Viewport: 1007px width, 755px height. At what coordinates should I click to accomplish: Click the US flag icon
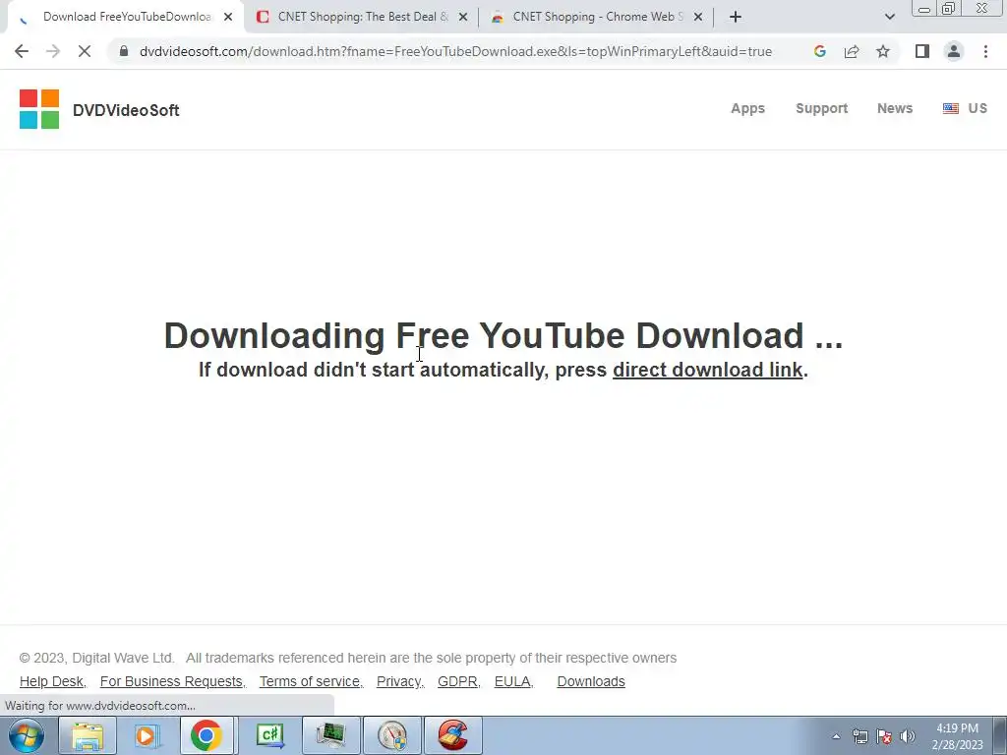pyautogui.click(x=951, y=108)
